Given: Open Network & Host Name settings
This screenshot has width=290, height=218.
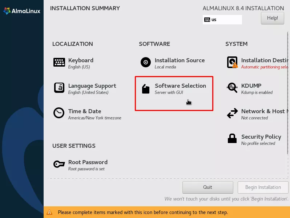Looking at the screenshot, I should [257, 114].
